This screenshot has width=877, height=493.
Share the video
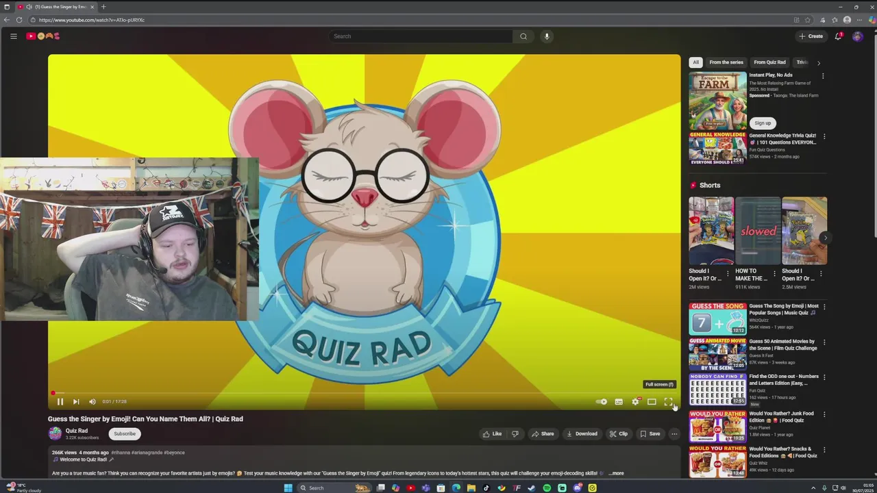tap(543, 433)
